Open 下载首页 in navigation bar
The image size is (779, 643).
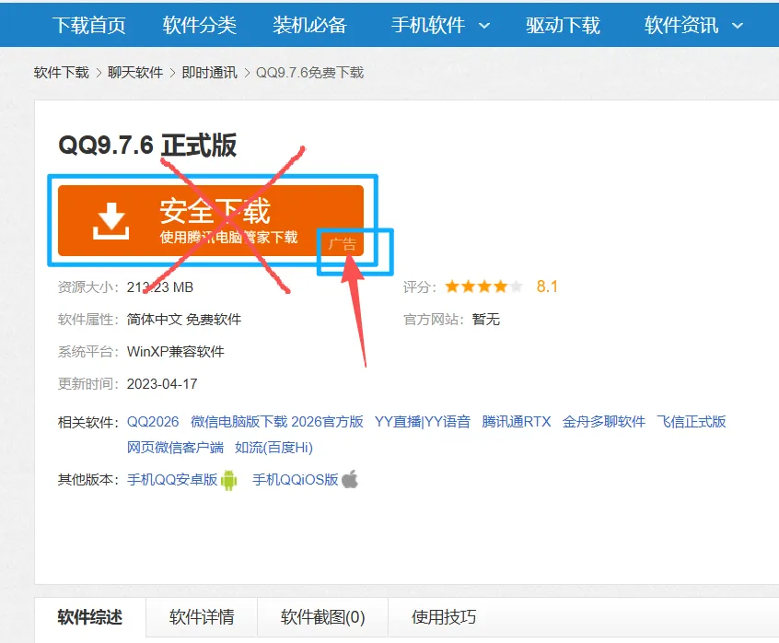[89, 25]
